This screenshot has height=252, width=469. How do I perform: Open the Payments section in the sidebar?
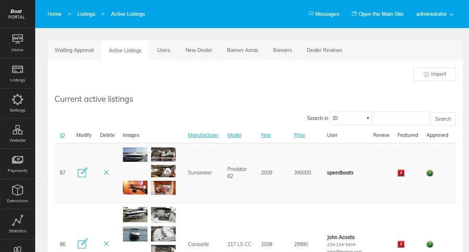pyautogui.click(x=17, y=164)
